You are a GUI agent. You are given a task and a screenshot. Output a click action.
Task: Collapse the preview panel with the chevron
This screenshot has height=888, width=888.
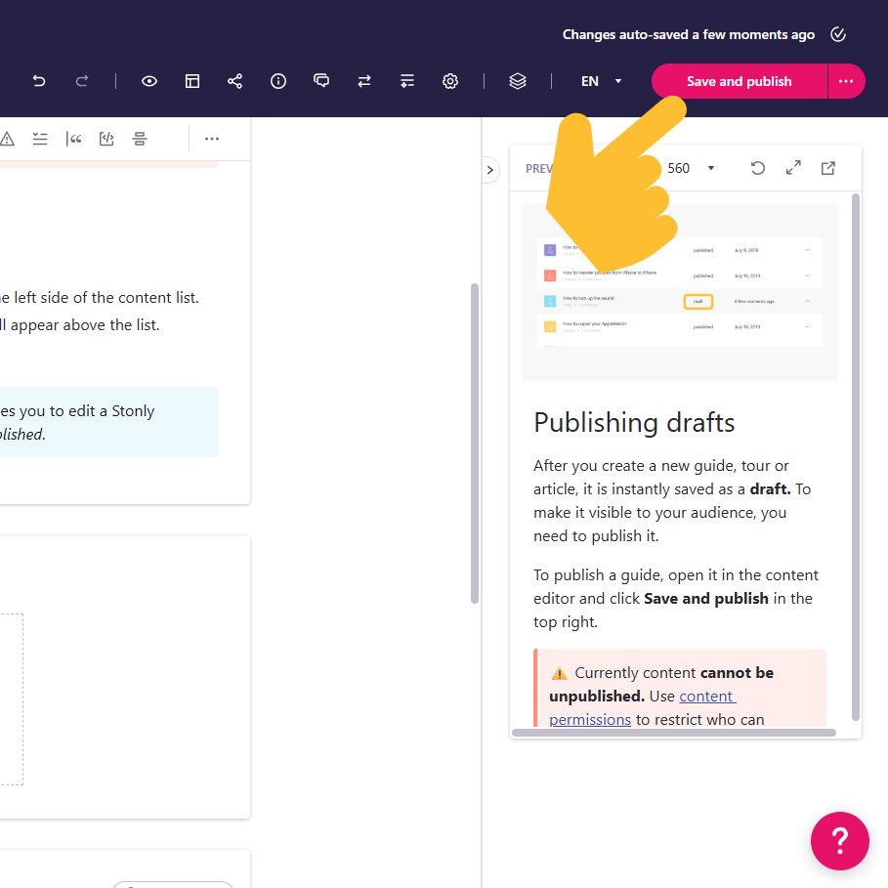click(490, 170)
